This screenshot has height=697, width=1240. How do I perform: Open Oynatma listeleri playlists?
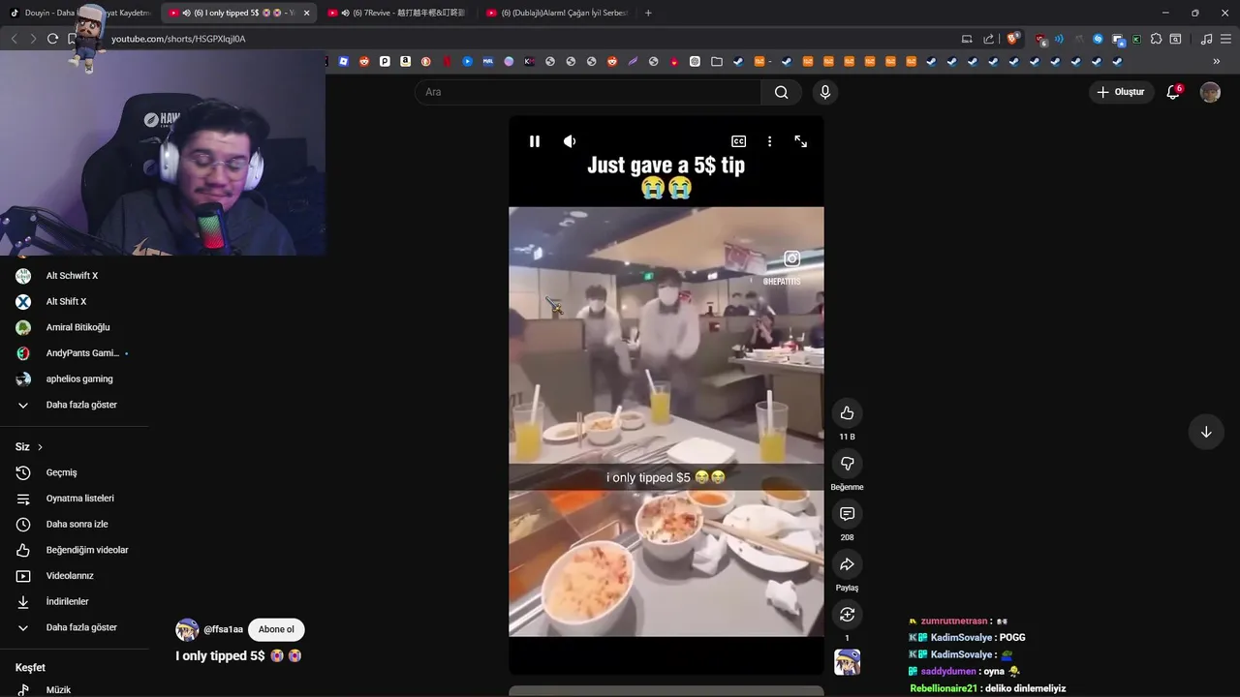[x=75, y=499]
